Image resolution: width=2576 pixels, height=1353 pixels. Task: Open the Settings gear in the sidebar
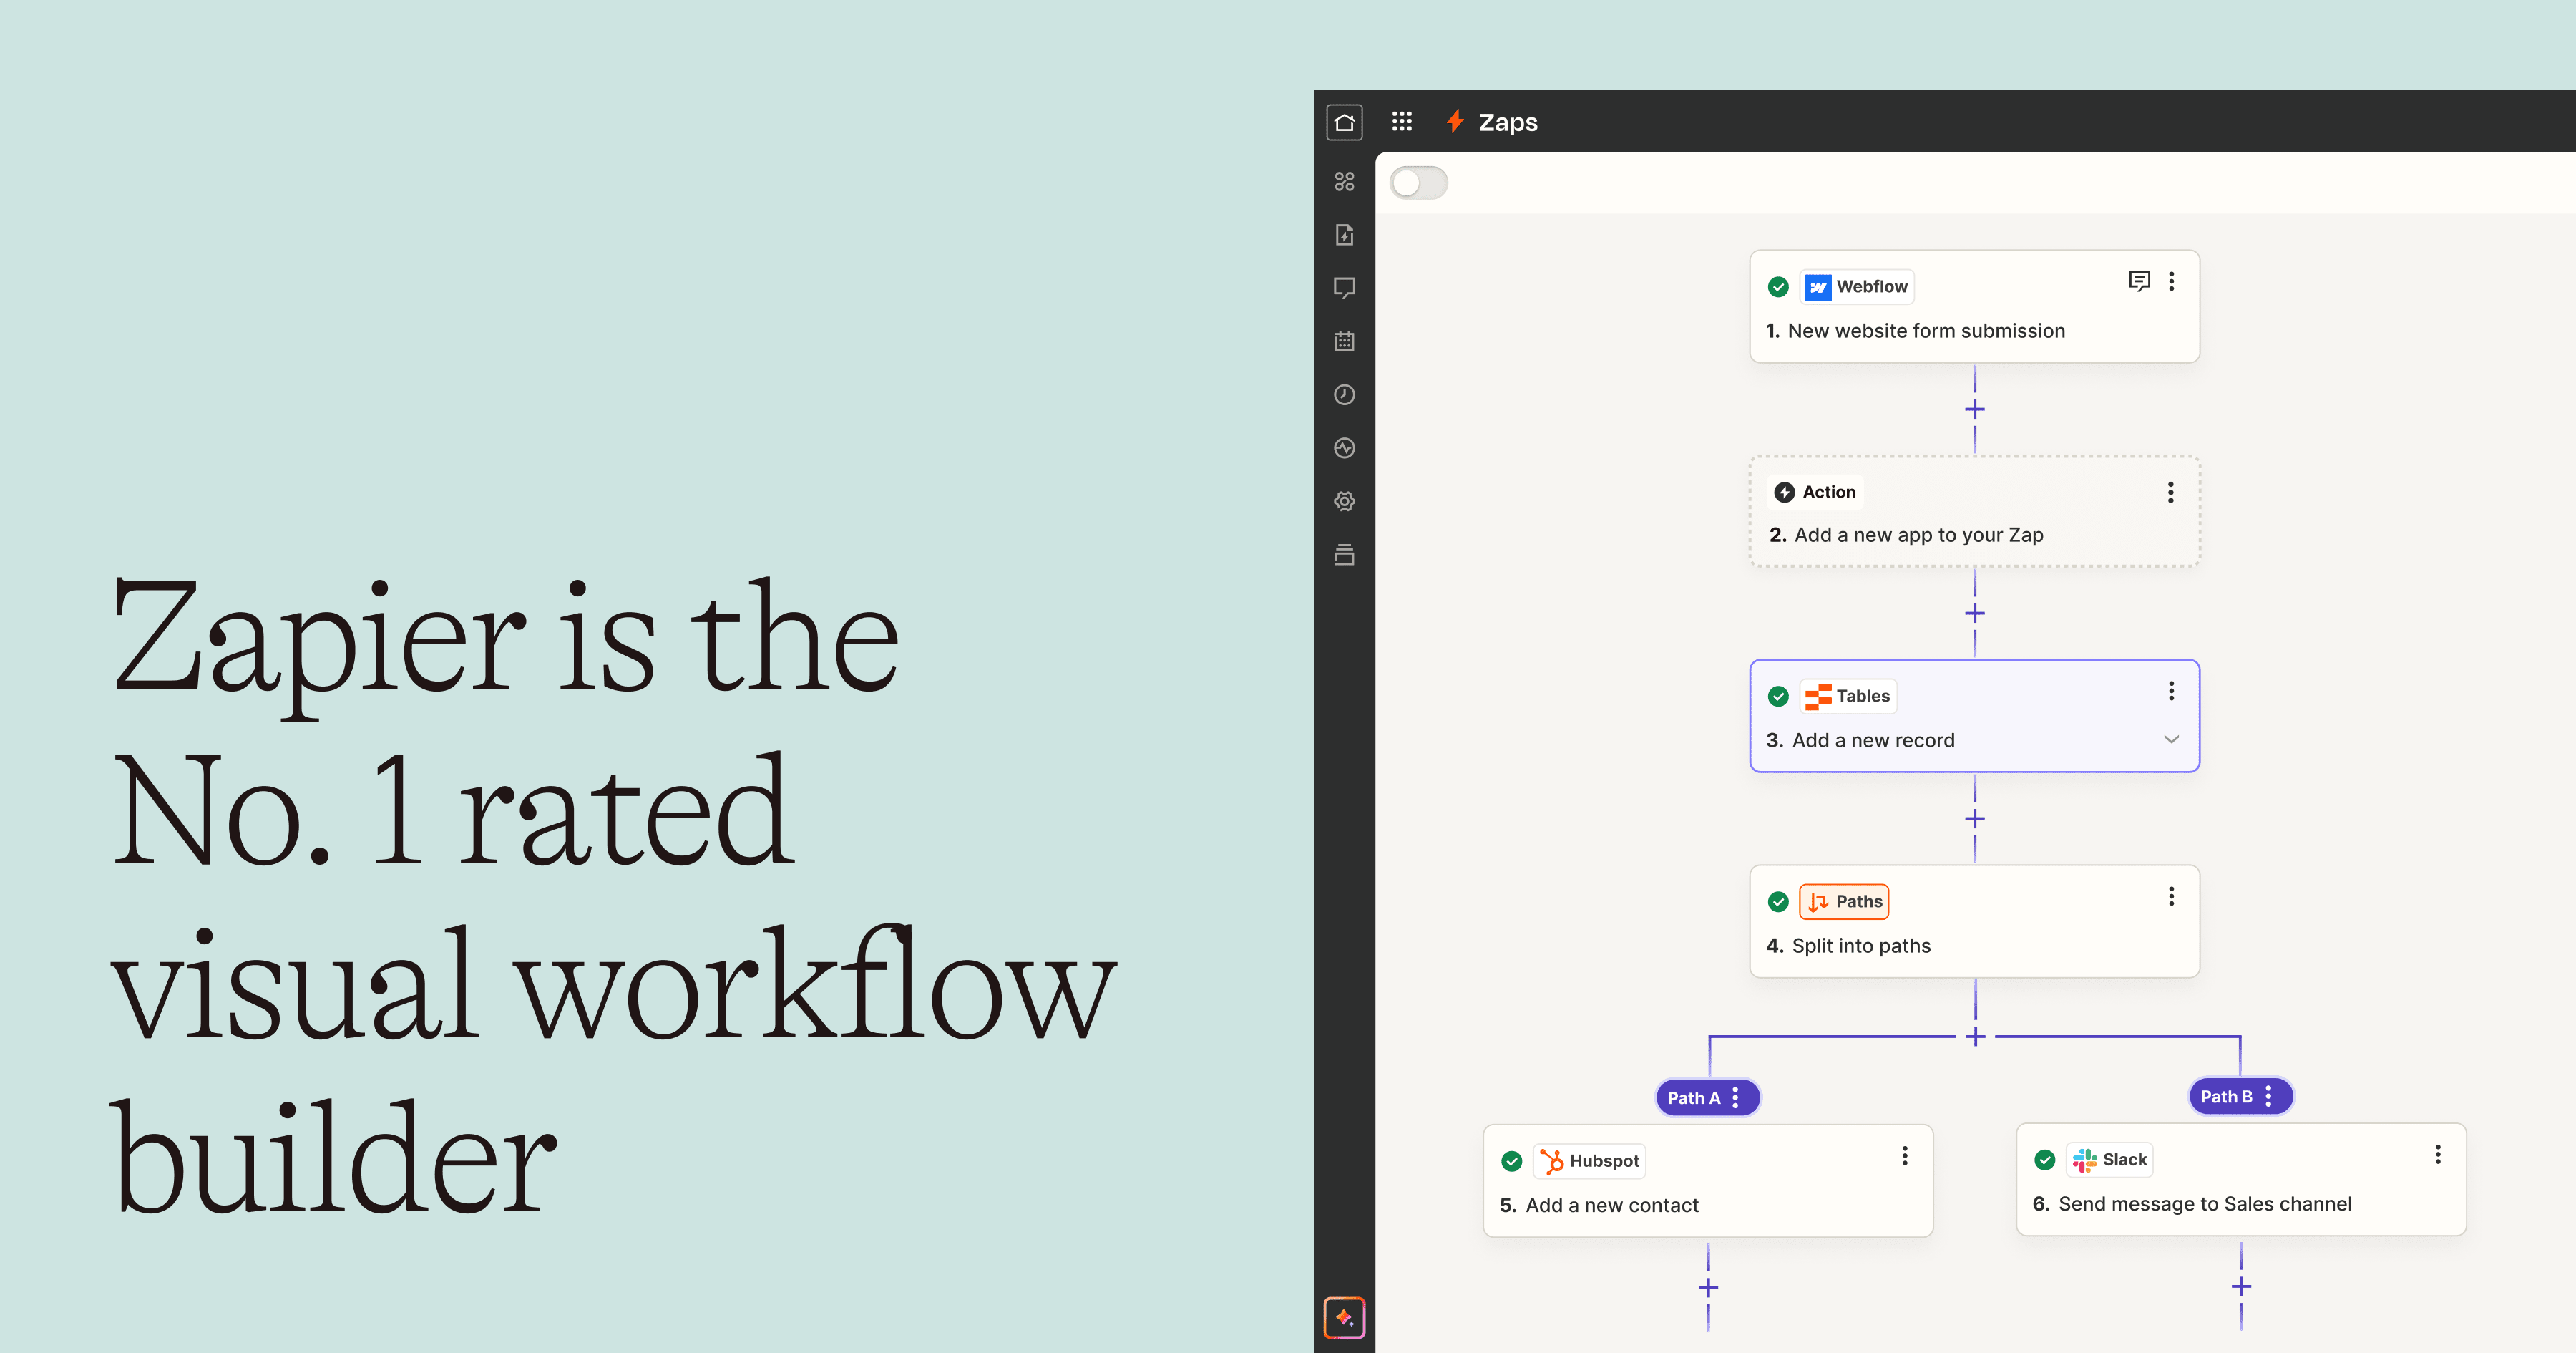pos(1345,501)
